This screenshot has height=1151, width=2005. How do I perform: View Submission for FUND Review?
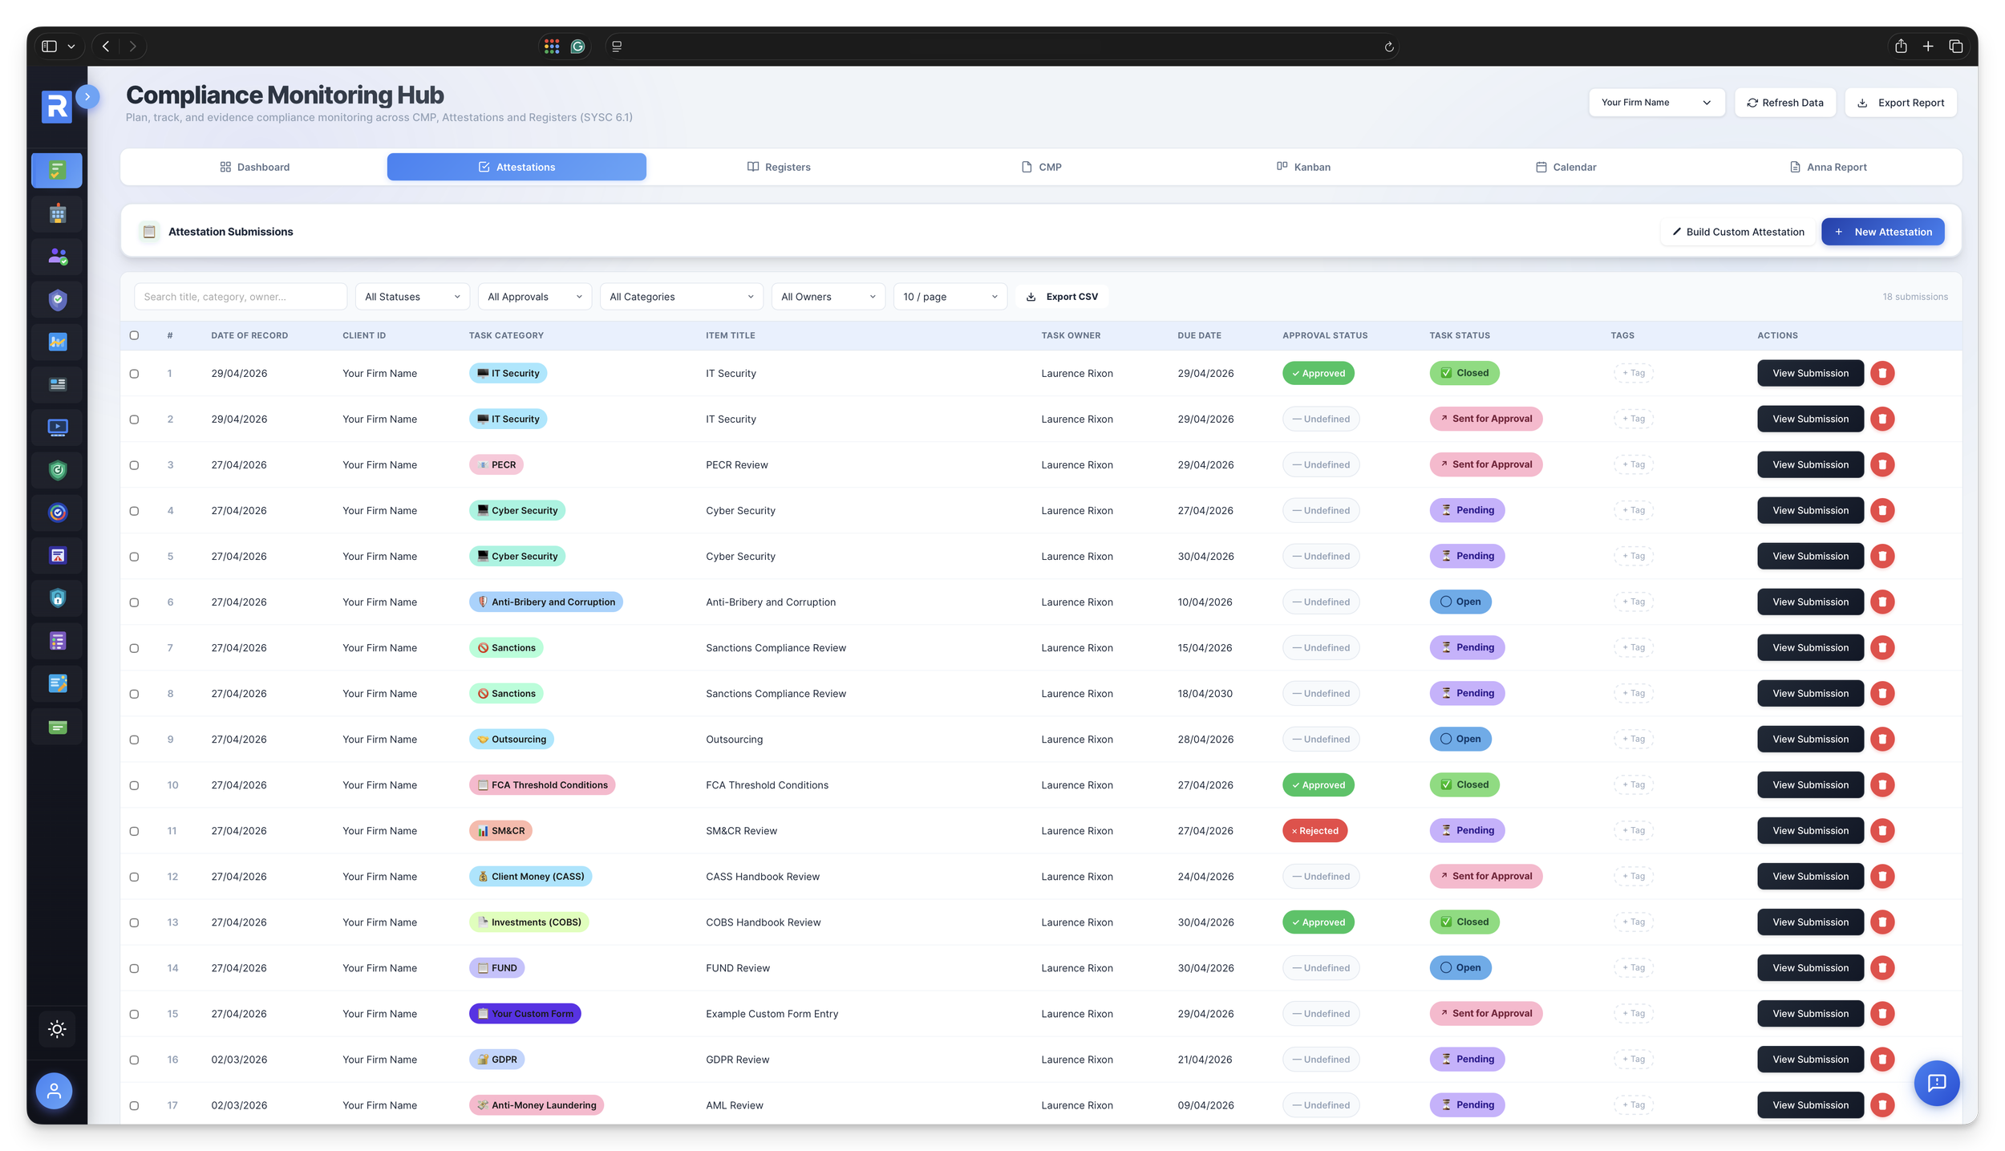pos(1810,968)
